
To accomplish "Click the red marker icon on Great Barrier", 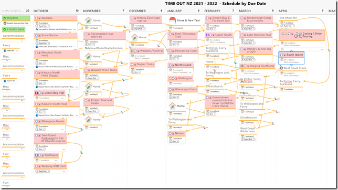I will pyautogui.click(x=39, y=35).
